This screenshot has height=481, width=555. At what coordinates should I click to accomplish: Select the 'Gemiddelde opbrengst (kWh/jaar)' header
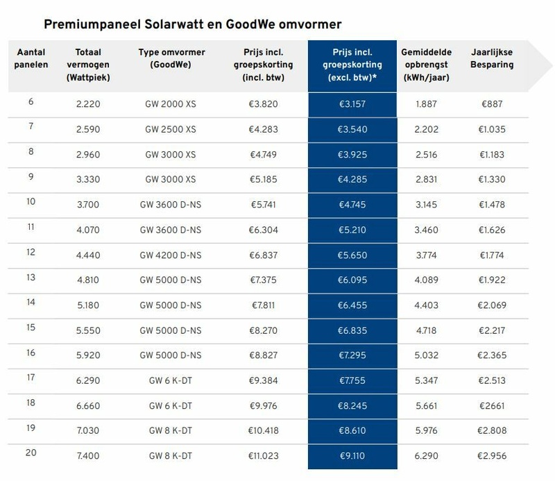pos(425,65)
